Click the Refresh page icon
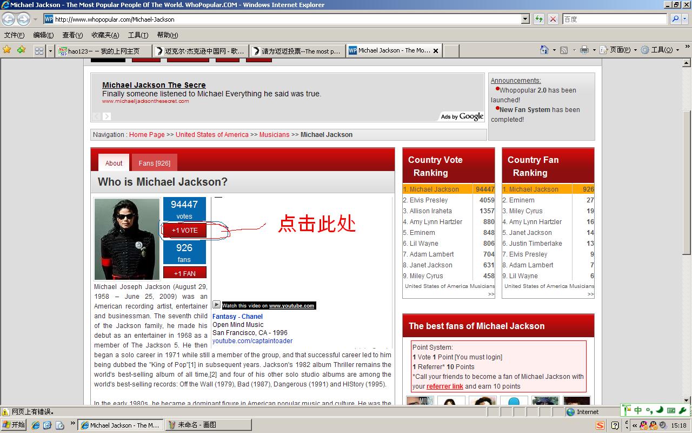This screenshot has height=433, width=692. tap(539, 19)
